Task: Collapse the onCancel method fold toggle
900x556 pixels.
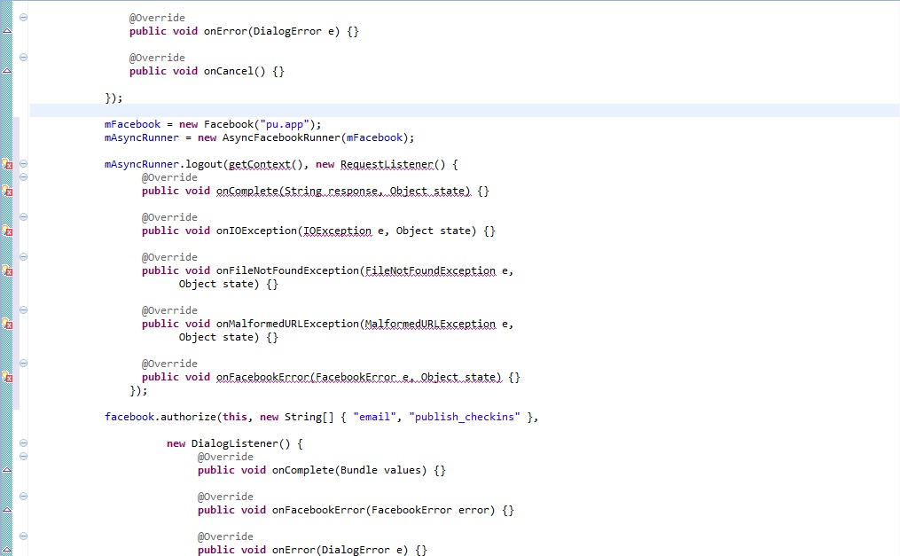Action: 23,58
